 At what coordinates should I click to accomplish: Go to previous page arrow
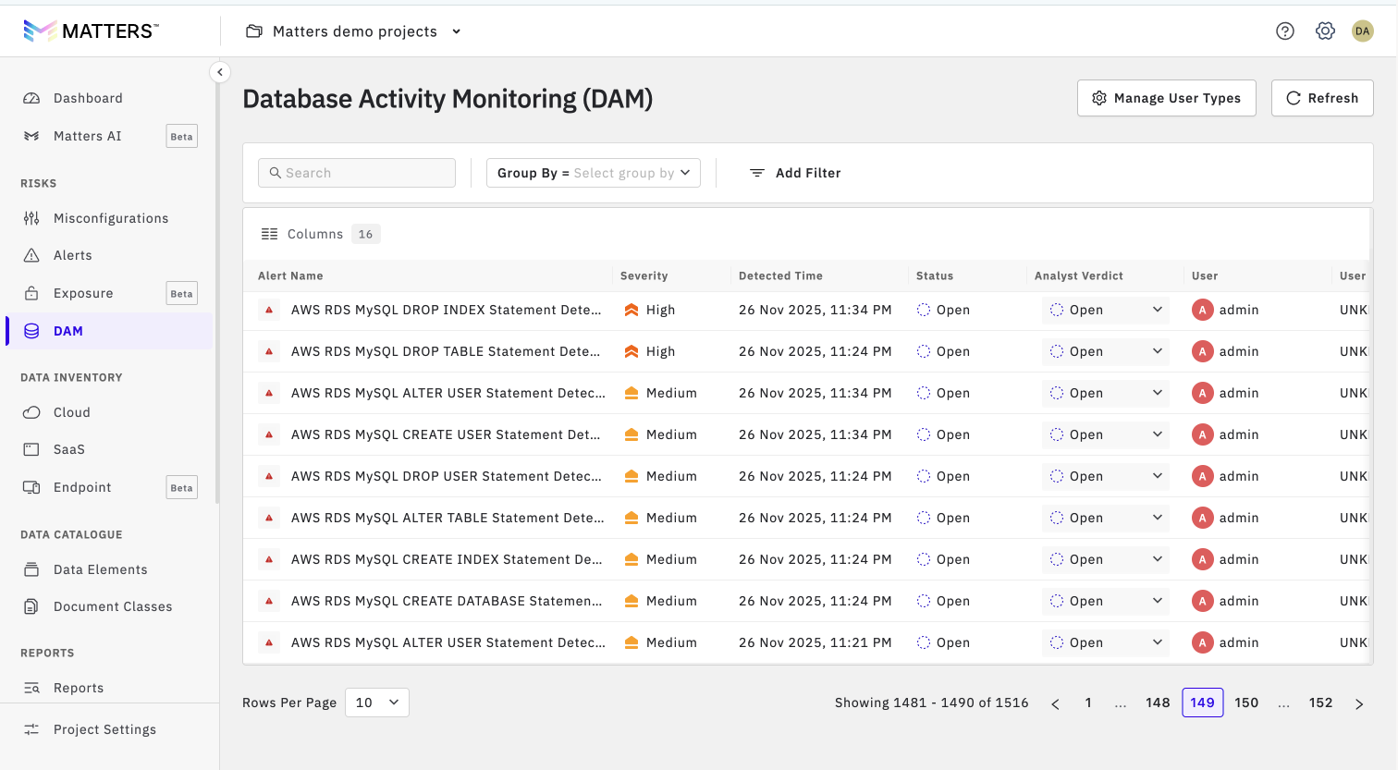coord(1055,703)
